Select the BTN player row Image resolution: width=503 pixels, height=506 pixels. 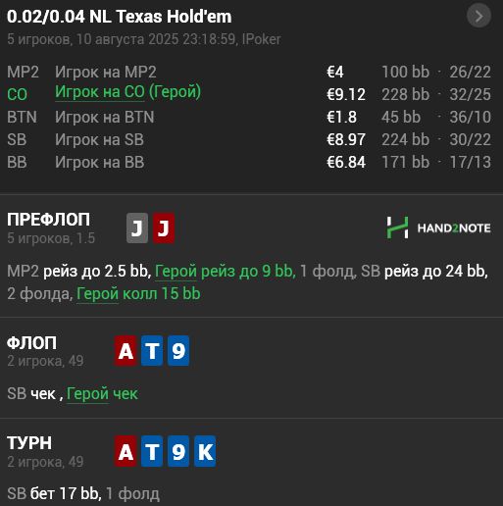249,117
